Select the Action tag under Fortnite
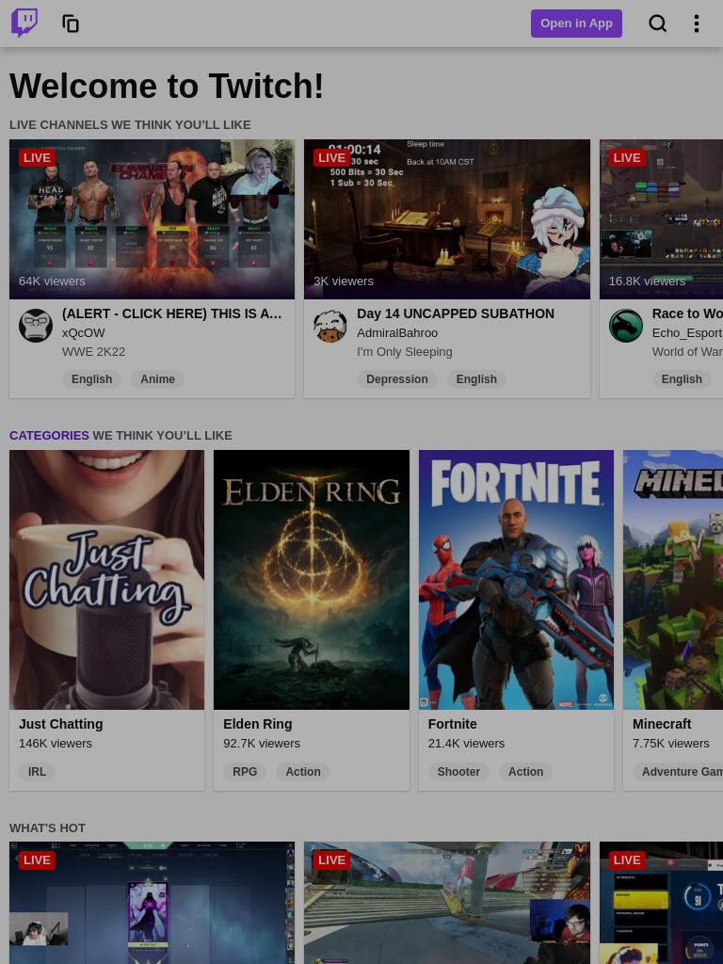Viewport: 723px width, 964px height. click(525, 772)
